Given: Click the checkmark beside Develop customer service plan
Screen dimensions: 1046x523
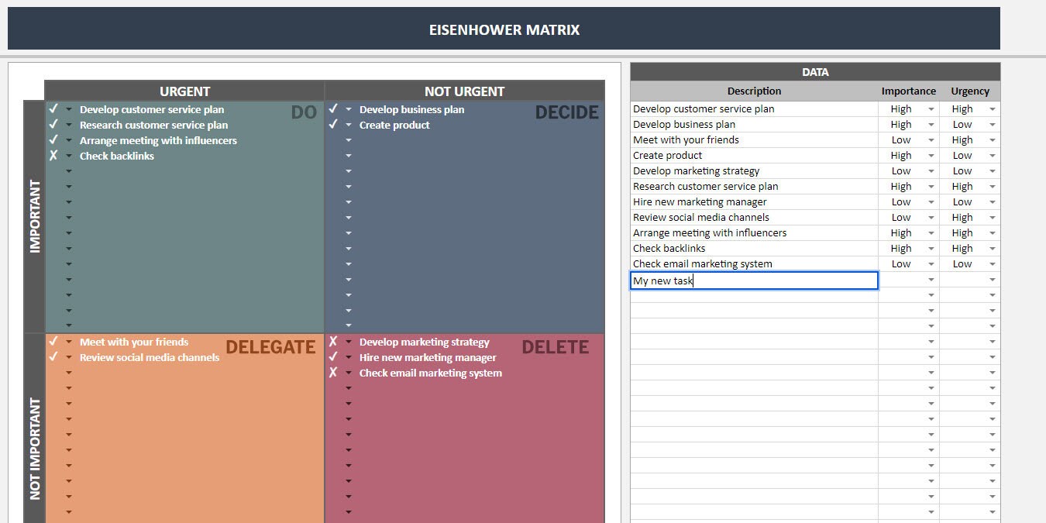Looking at the screenshot, I should coord(54,109).
